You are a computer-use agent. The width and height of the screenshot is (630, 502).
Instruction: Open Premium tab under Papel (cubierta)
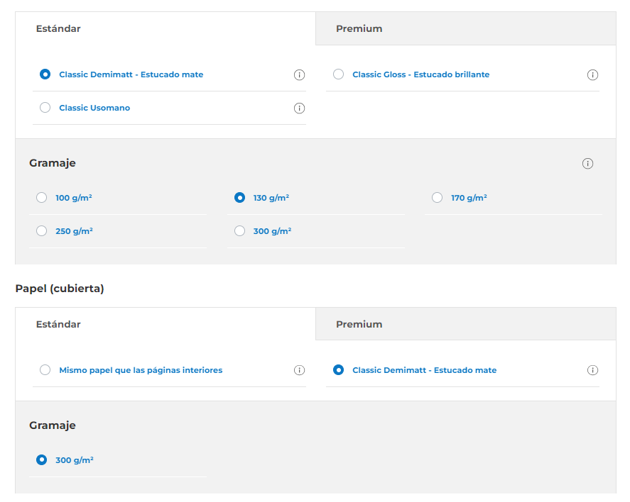[465, 324]
